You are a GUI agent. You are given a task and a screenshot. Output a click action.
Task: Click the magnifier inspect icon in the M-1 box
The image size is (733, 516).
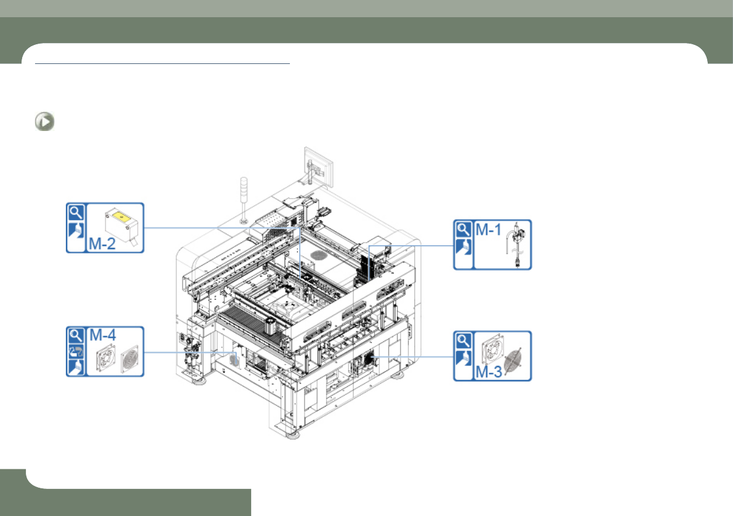point(463,229)
